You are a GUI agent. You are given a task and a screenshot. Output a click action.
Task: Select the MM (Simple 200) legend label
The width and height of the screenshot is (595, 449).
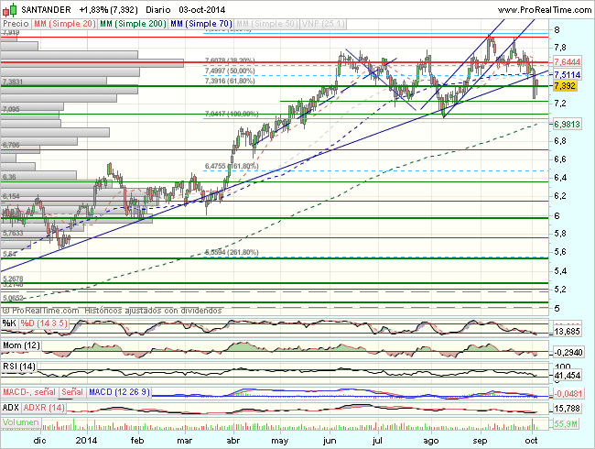point(133,24)
